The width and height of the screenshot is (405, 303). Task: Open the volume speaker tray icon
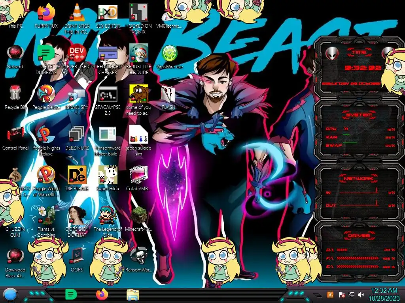[x=361, y=294]
